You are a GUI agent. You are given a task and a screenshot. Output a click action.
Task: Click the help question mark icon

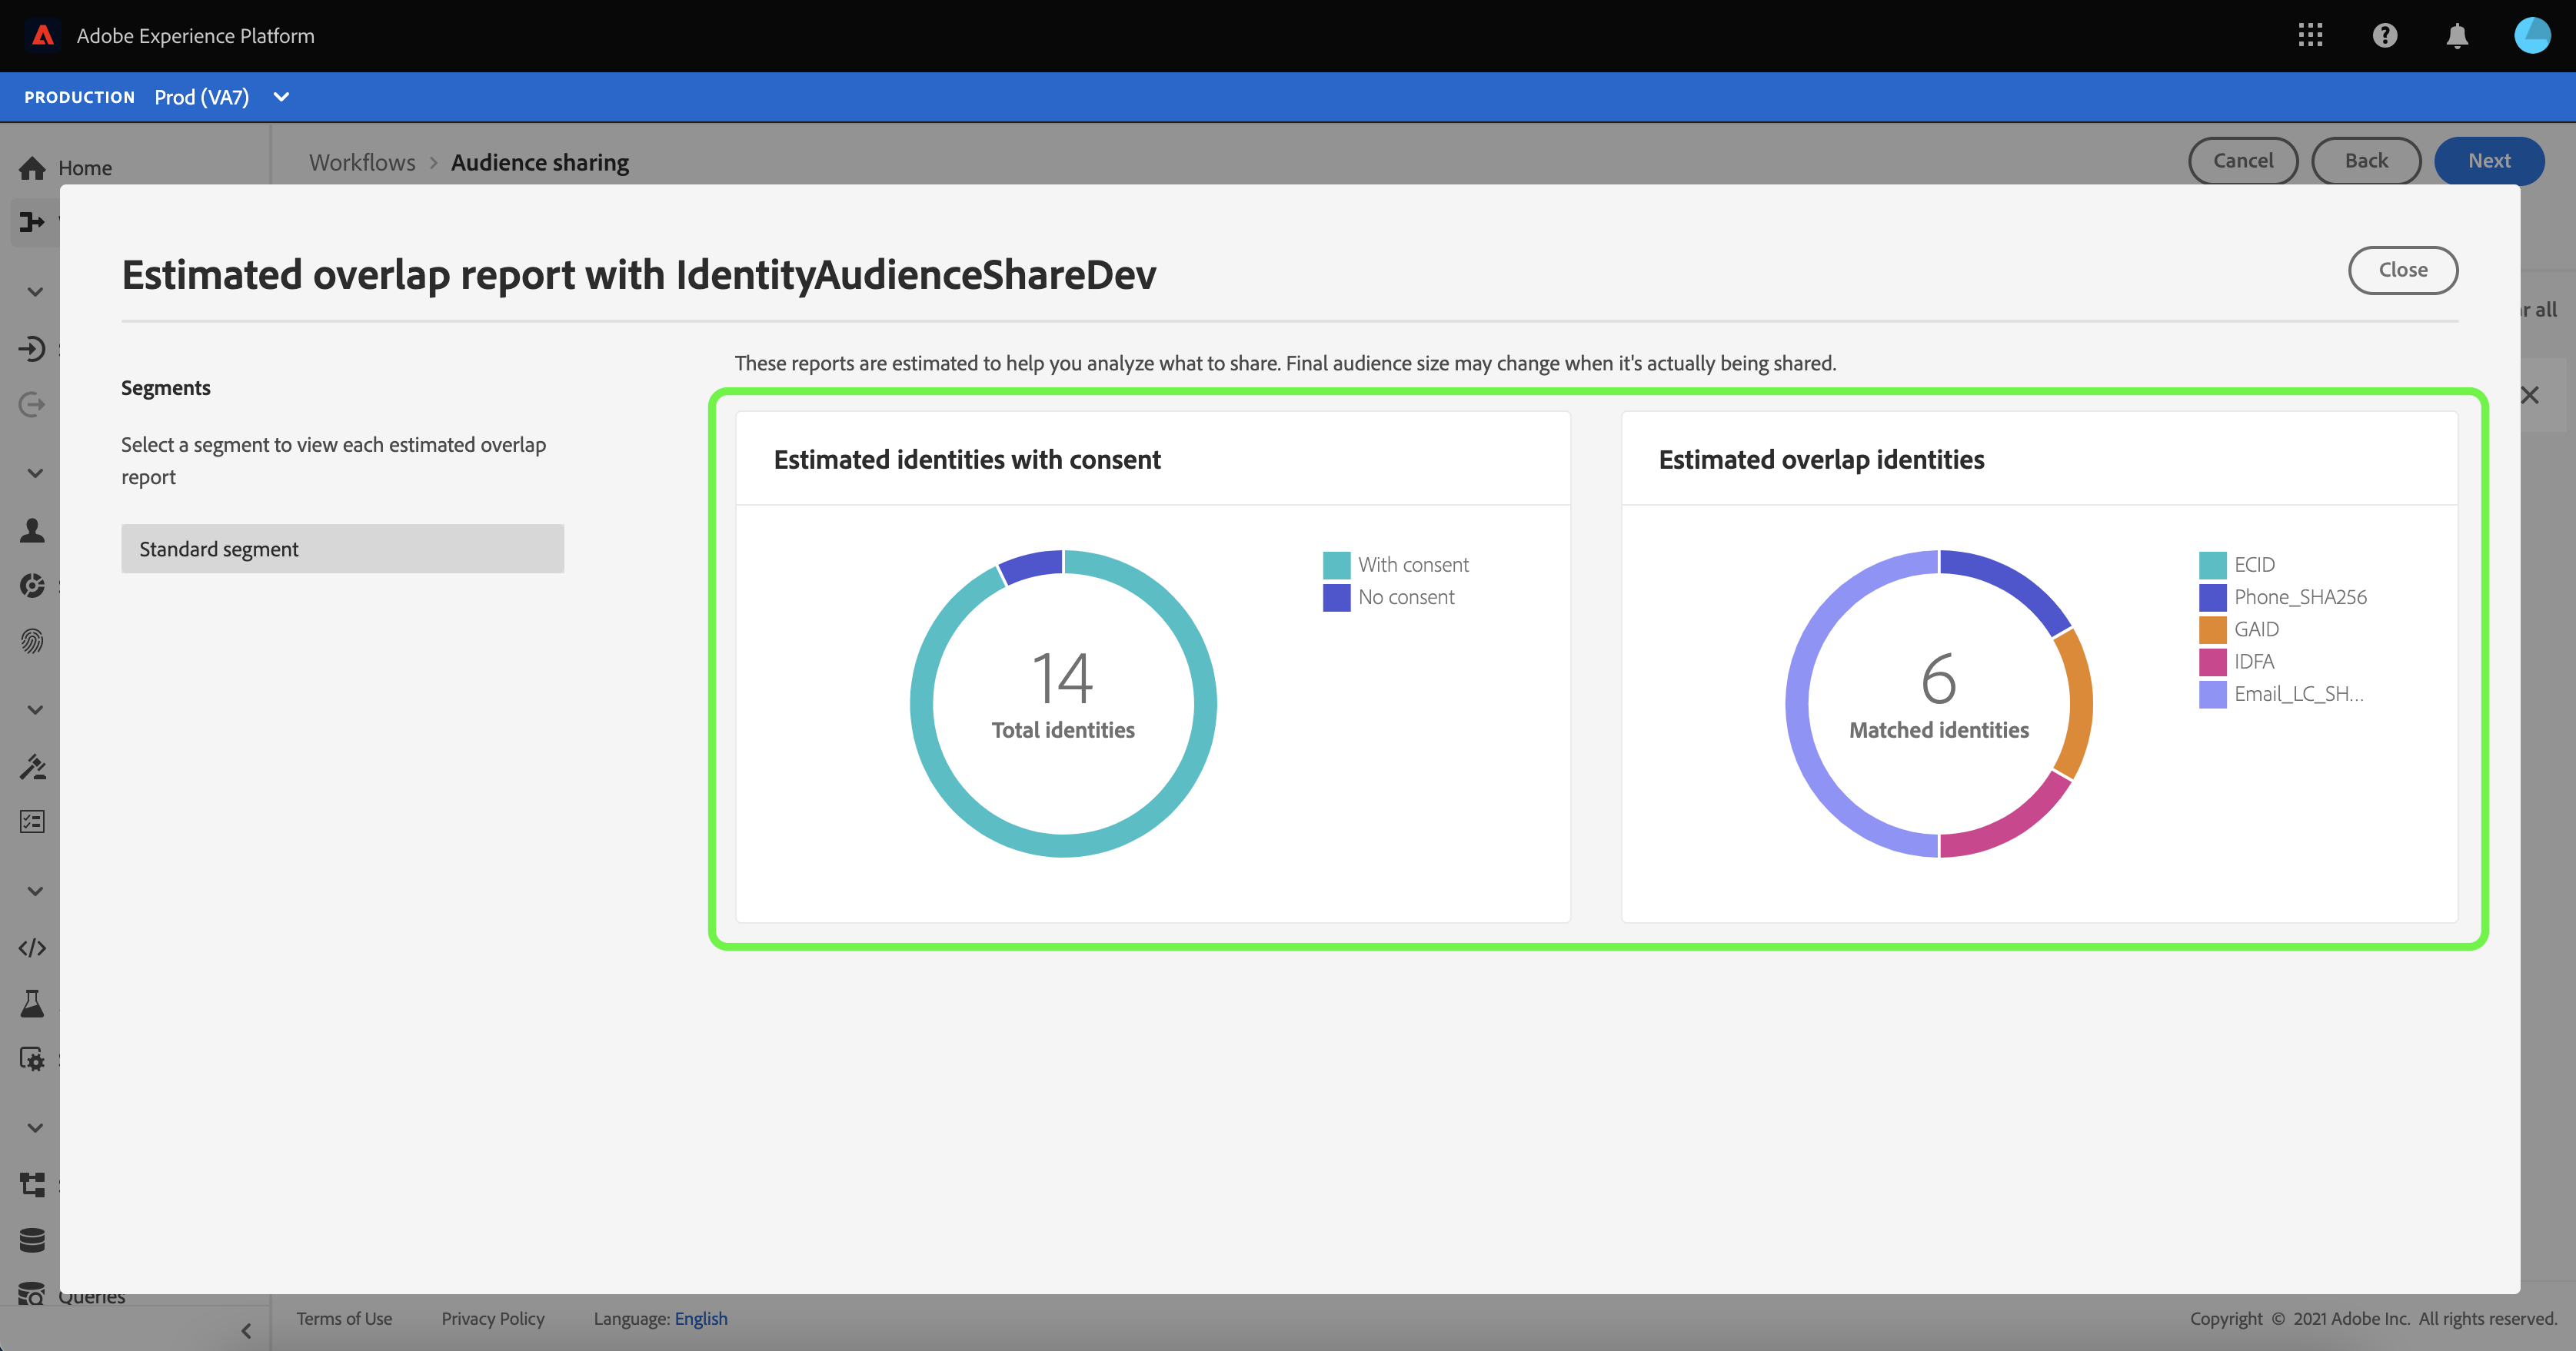(2384, 36)
